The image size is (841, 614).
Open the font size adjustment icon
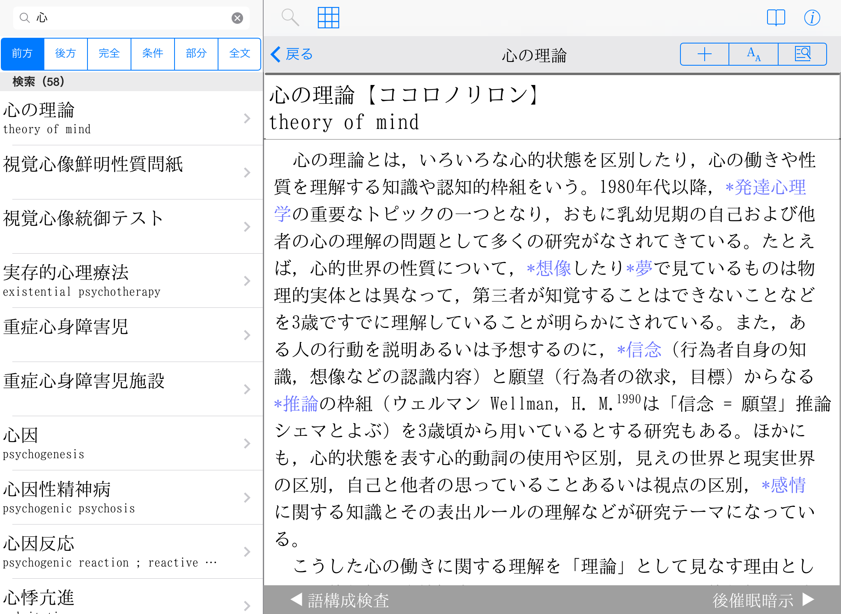point(754,54)
